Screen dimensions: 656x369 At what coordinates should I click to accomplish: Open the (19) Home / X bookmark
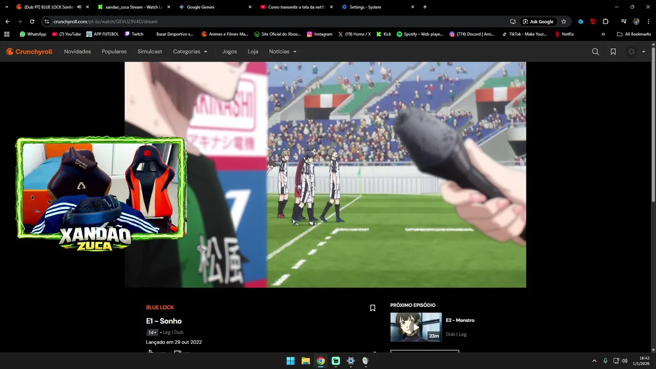click(x=355, y=34)
